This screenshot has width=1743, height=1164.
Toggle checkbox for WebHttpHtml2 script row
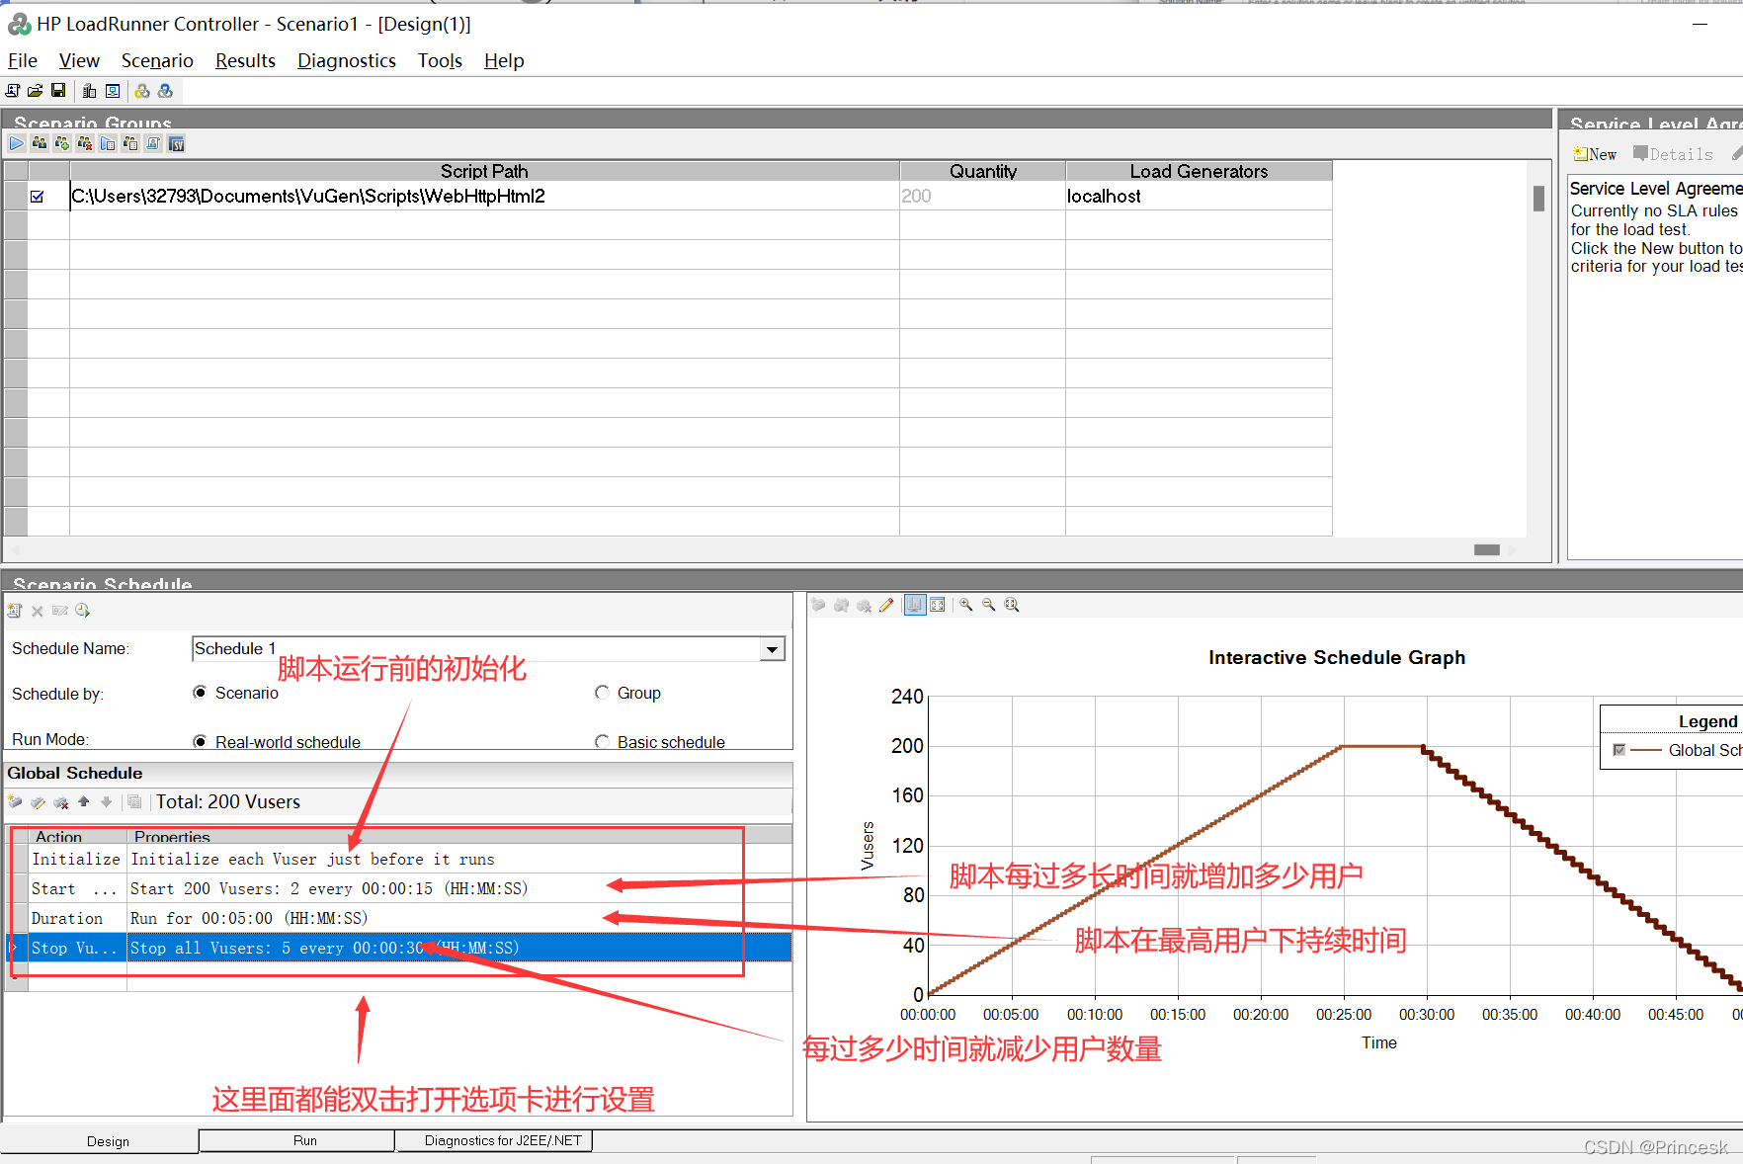click(38, 197)
